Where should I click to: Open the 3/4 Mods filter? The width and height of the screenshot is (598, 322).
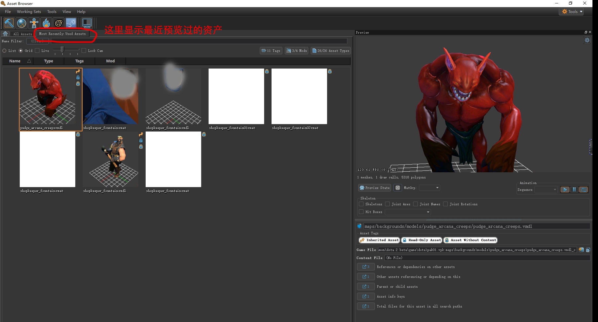(297, 51)
